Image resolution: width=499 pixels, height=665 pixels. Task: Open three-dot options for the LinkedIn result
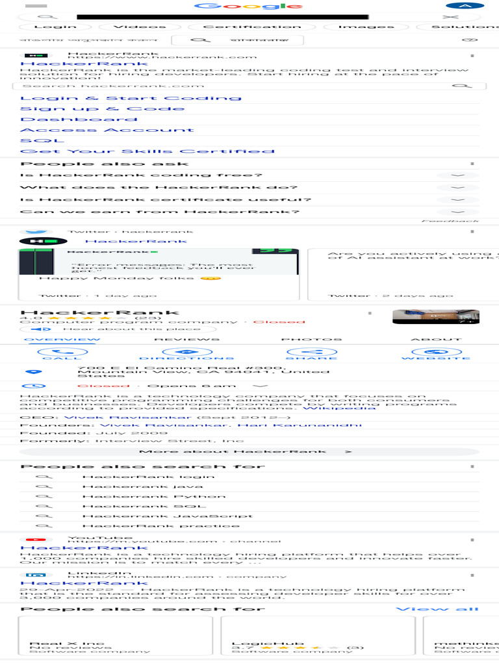pyautogui.click(x=472, y=575)
